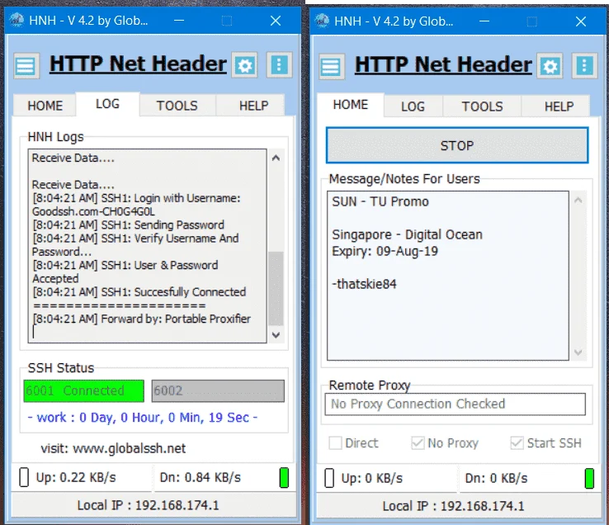The width and height of the screenshot is (609, 525).
Task: Click Local IP 192.168.174.1 in right window
Action: coord(453,506)
